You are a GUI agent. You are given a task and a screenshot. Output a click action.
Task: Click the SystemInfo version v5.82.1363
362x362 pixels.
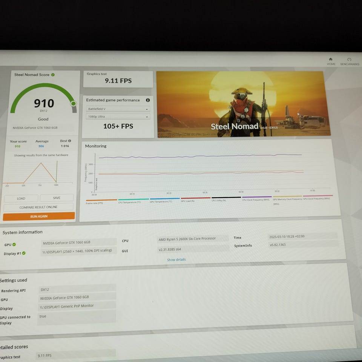pos(303,244)
